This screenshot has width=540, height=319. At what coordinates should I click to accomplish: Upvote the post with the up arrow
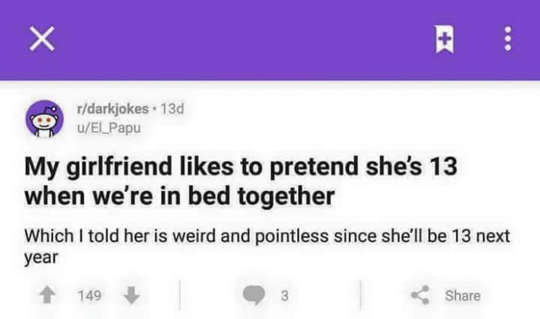(47, 295)
